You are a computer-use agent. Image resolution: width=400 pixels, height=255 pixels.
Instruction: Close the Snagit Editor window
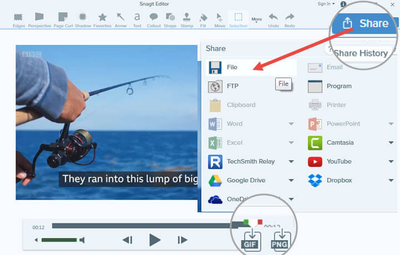(392, 4)
